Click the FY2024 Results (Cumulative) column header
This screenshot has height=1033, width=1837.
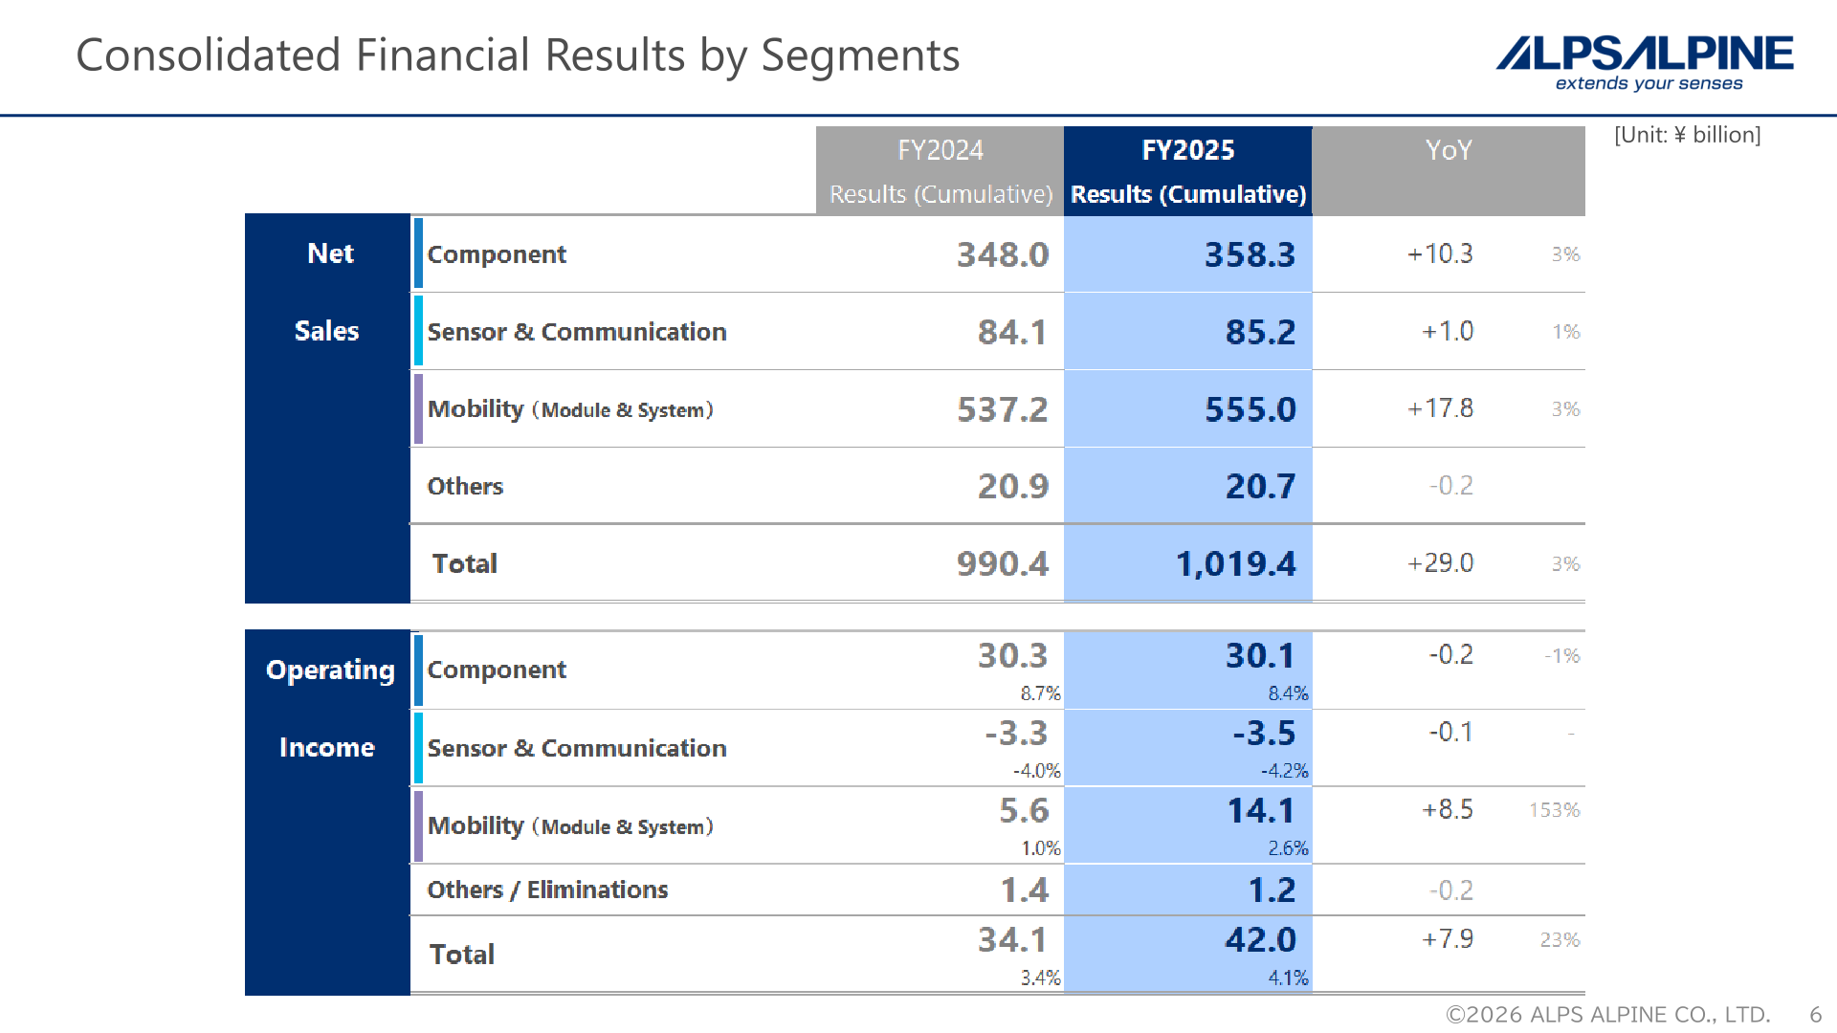[x=940, y=171]
